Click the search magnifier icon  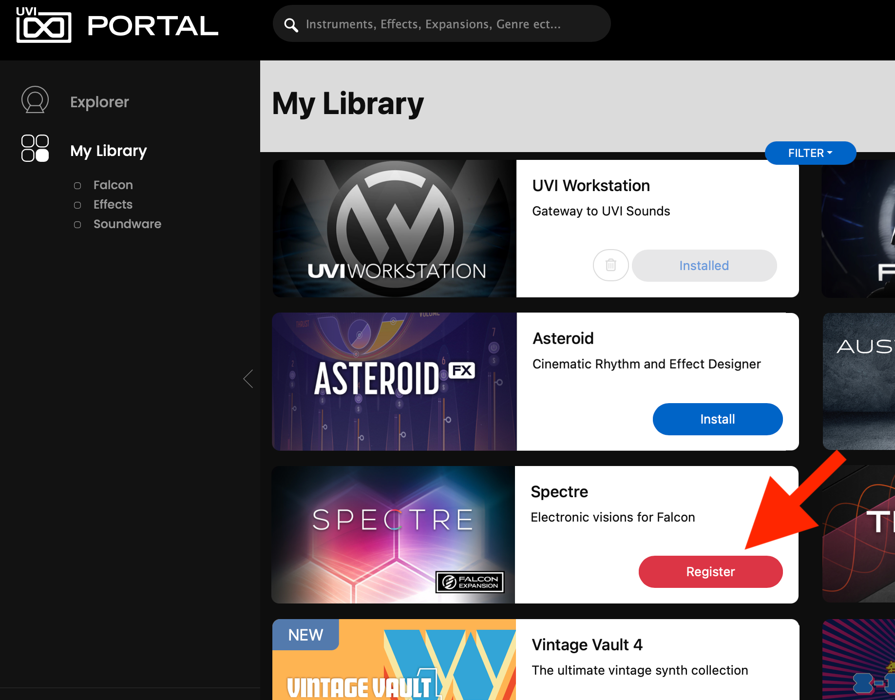(x=291, y=25)
